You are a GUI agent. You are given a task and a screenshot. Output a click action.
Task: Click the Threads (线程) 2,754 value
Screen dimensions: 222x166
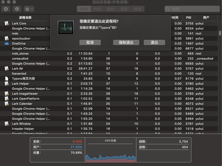pos(183,141)
